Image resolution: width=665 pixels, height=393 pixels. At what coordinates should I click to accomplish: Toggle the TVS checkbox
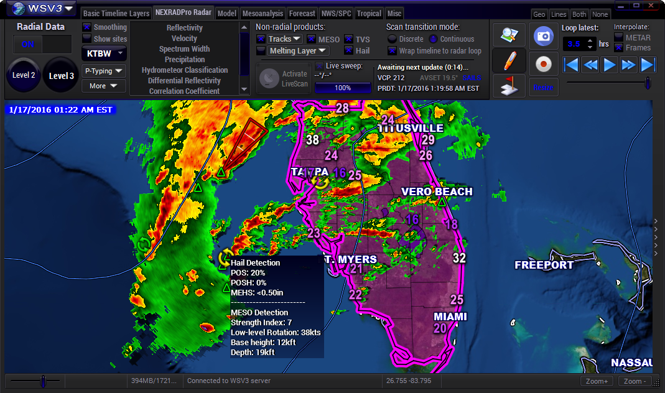[348, 39]
